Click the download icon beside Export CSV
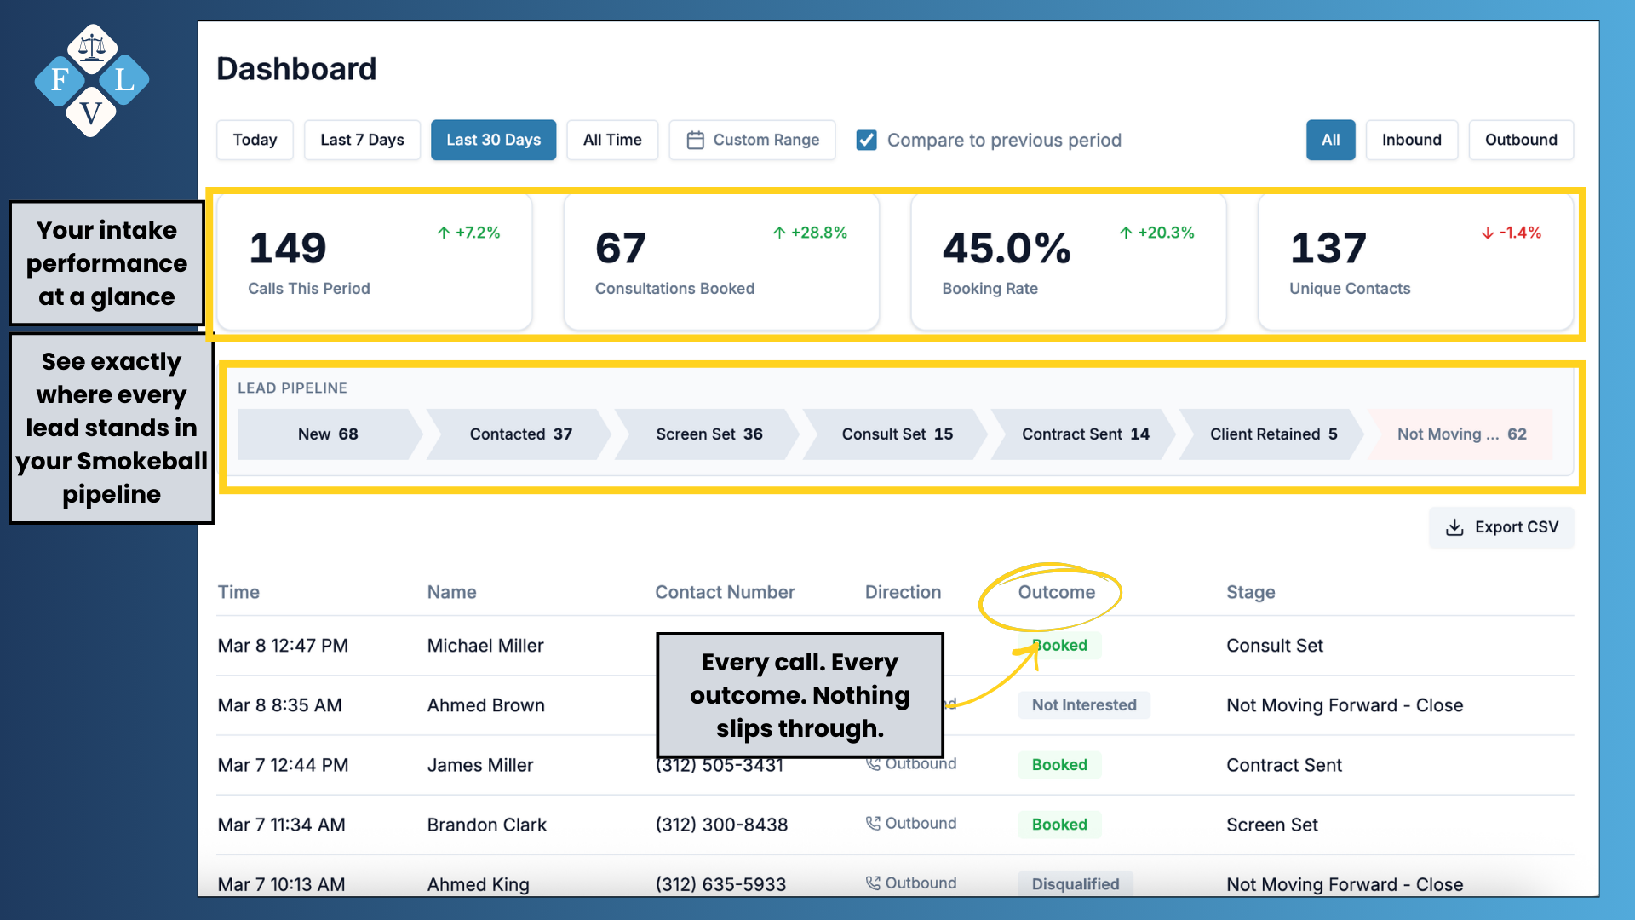The image size is (1635, 920). tap(1454, 527)
